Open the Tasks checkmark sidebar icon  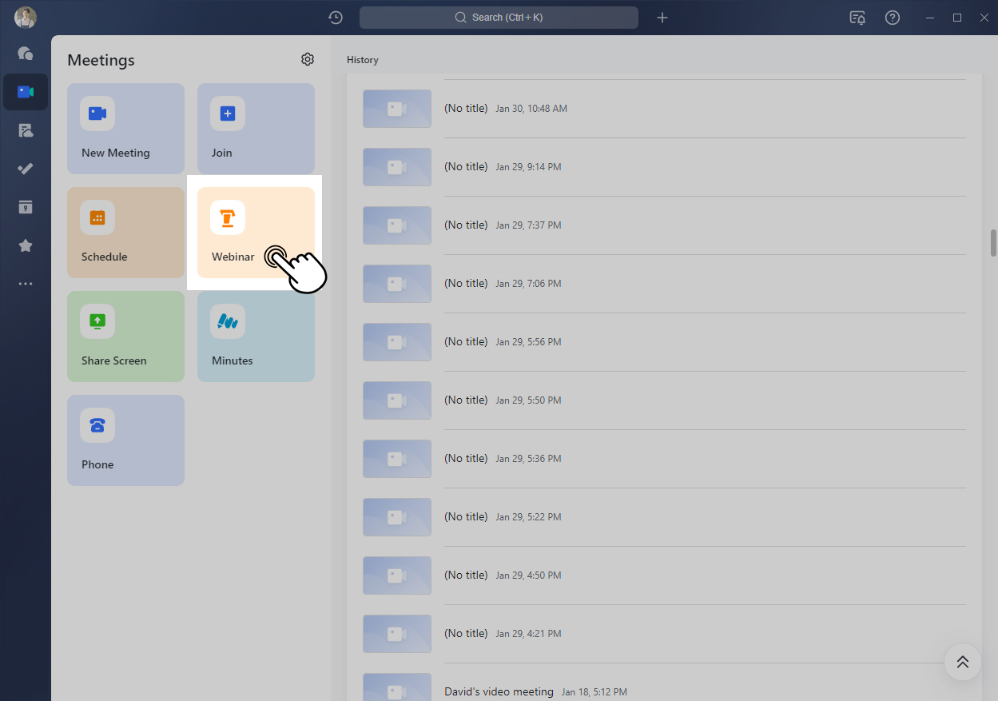click(x=26, y=169)
